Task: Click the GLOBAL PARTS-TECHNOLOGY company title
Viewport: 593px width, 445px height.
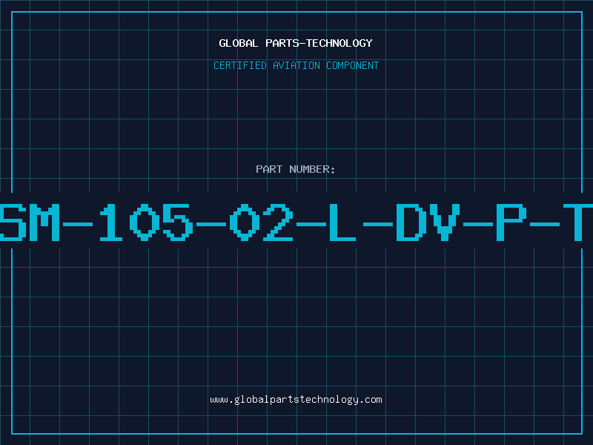Action: tap(296, 43)
